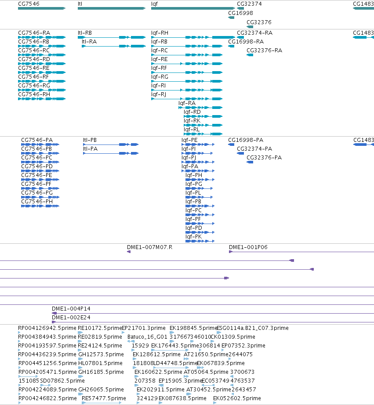
Task: Click BAC clone DME1-007M07.R
Action: pos(150,247)
